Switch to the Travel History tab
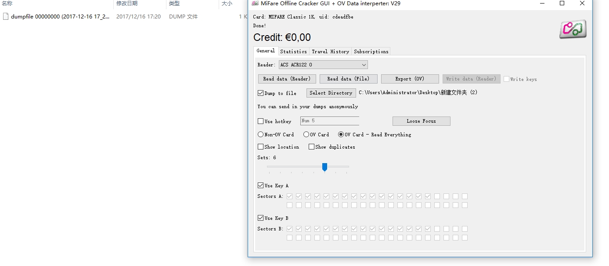This screenshot has height=266, width=609. (330, 51)
